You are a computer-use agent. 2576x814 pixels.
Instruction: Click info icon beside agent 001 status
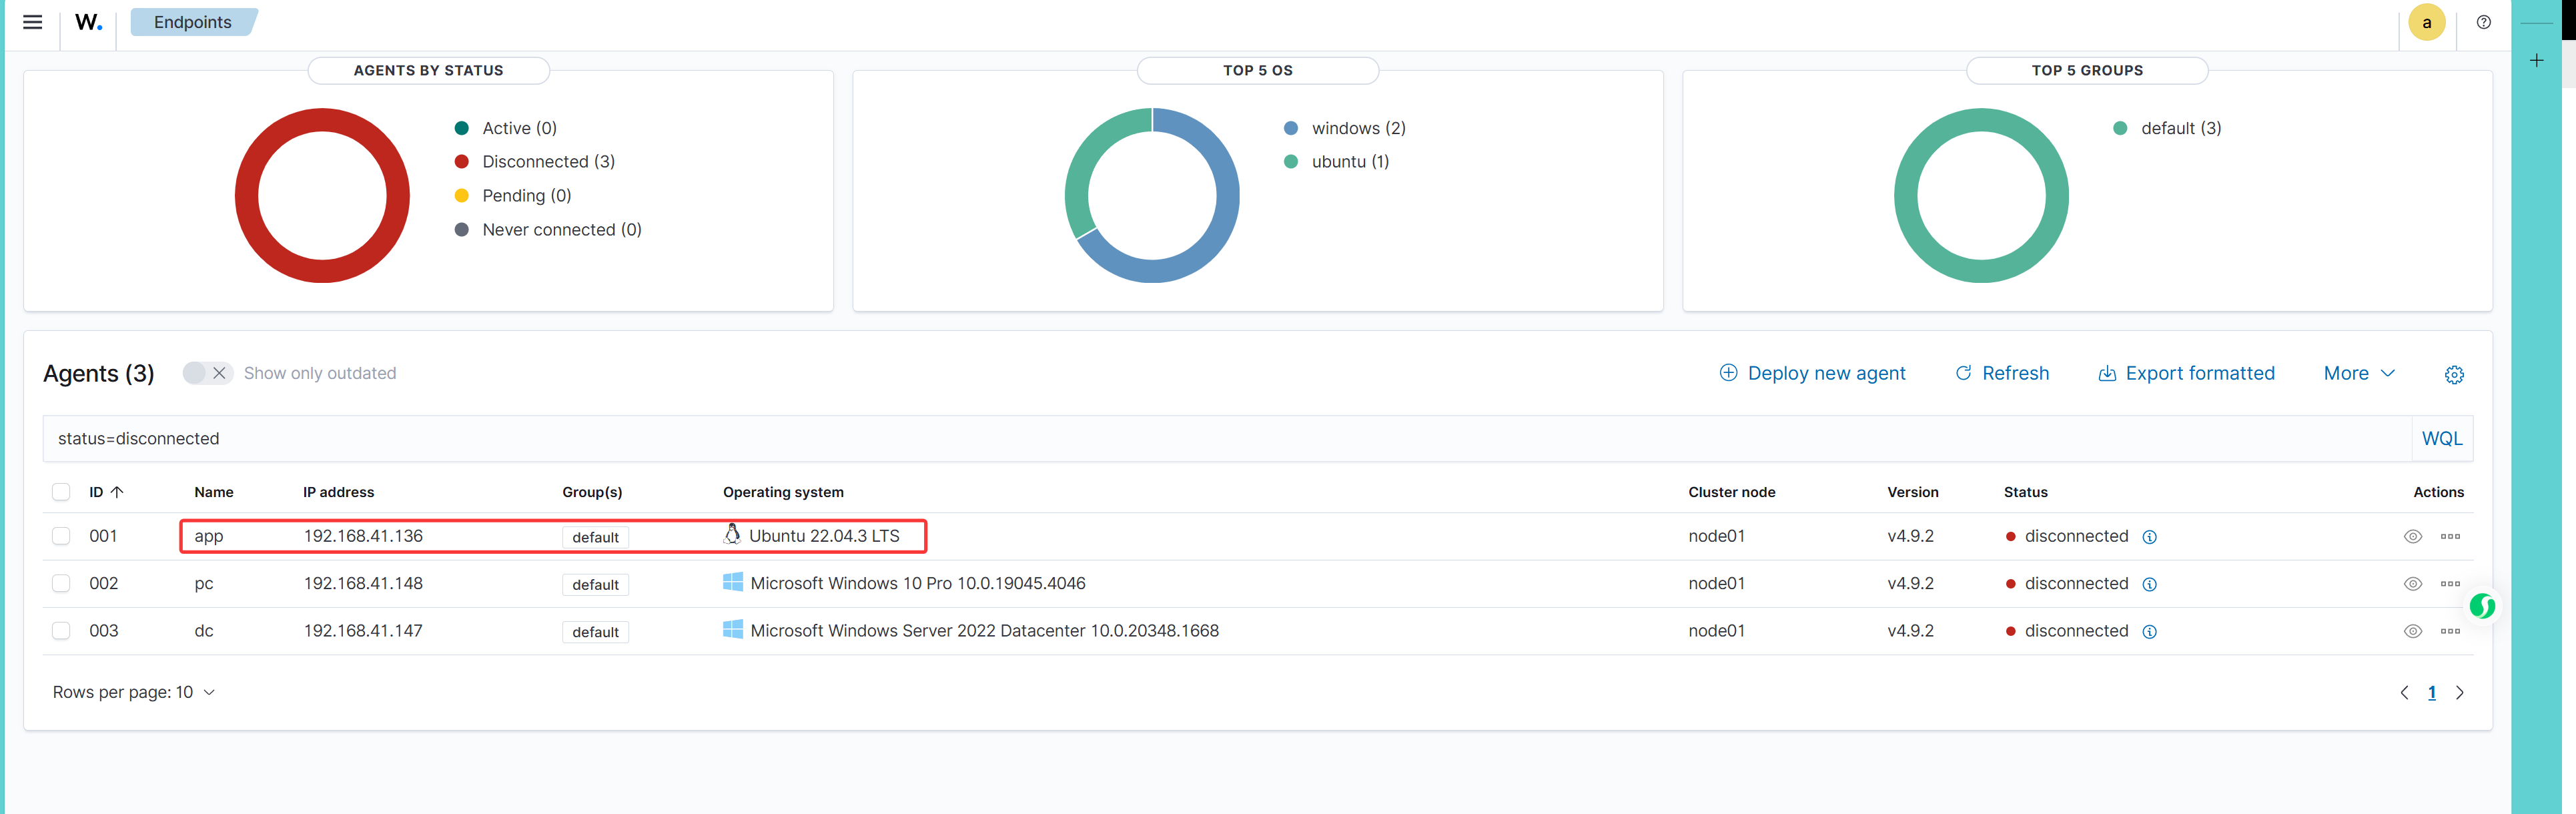(2149, 537)
